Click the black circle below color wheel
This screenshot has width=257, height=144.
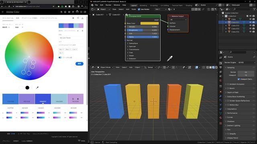tap(27, 88)
